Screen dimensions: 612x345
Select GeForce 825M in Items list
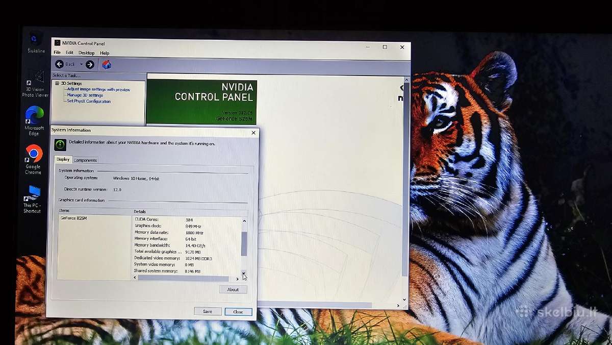(73, 218)
